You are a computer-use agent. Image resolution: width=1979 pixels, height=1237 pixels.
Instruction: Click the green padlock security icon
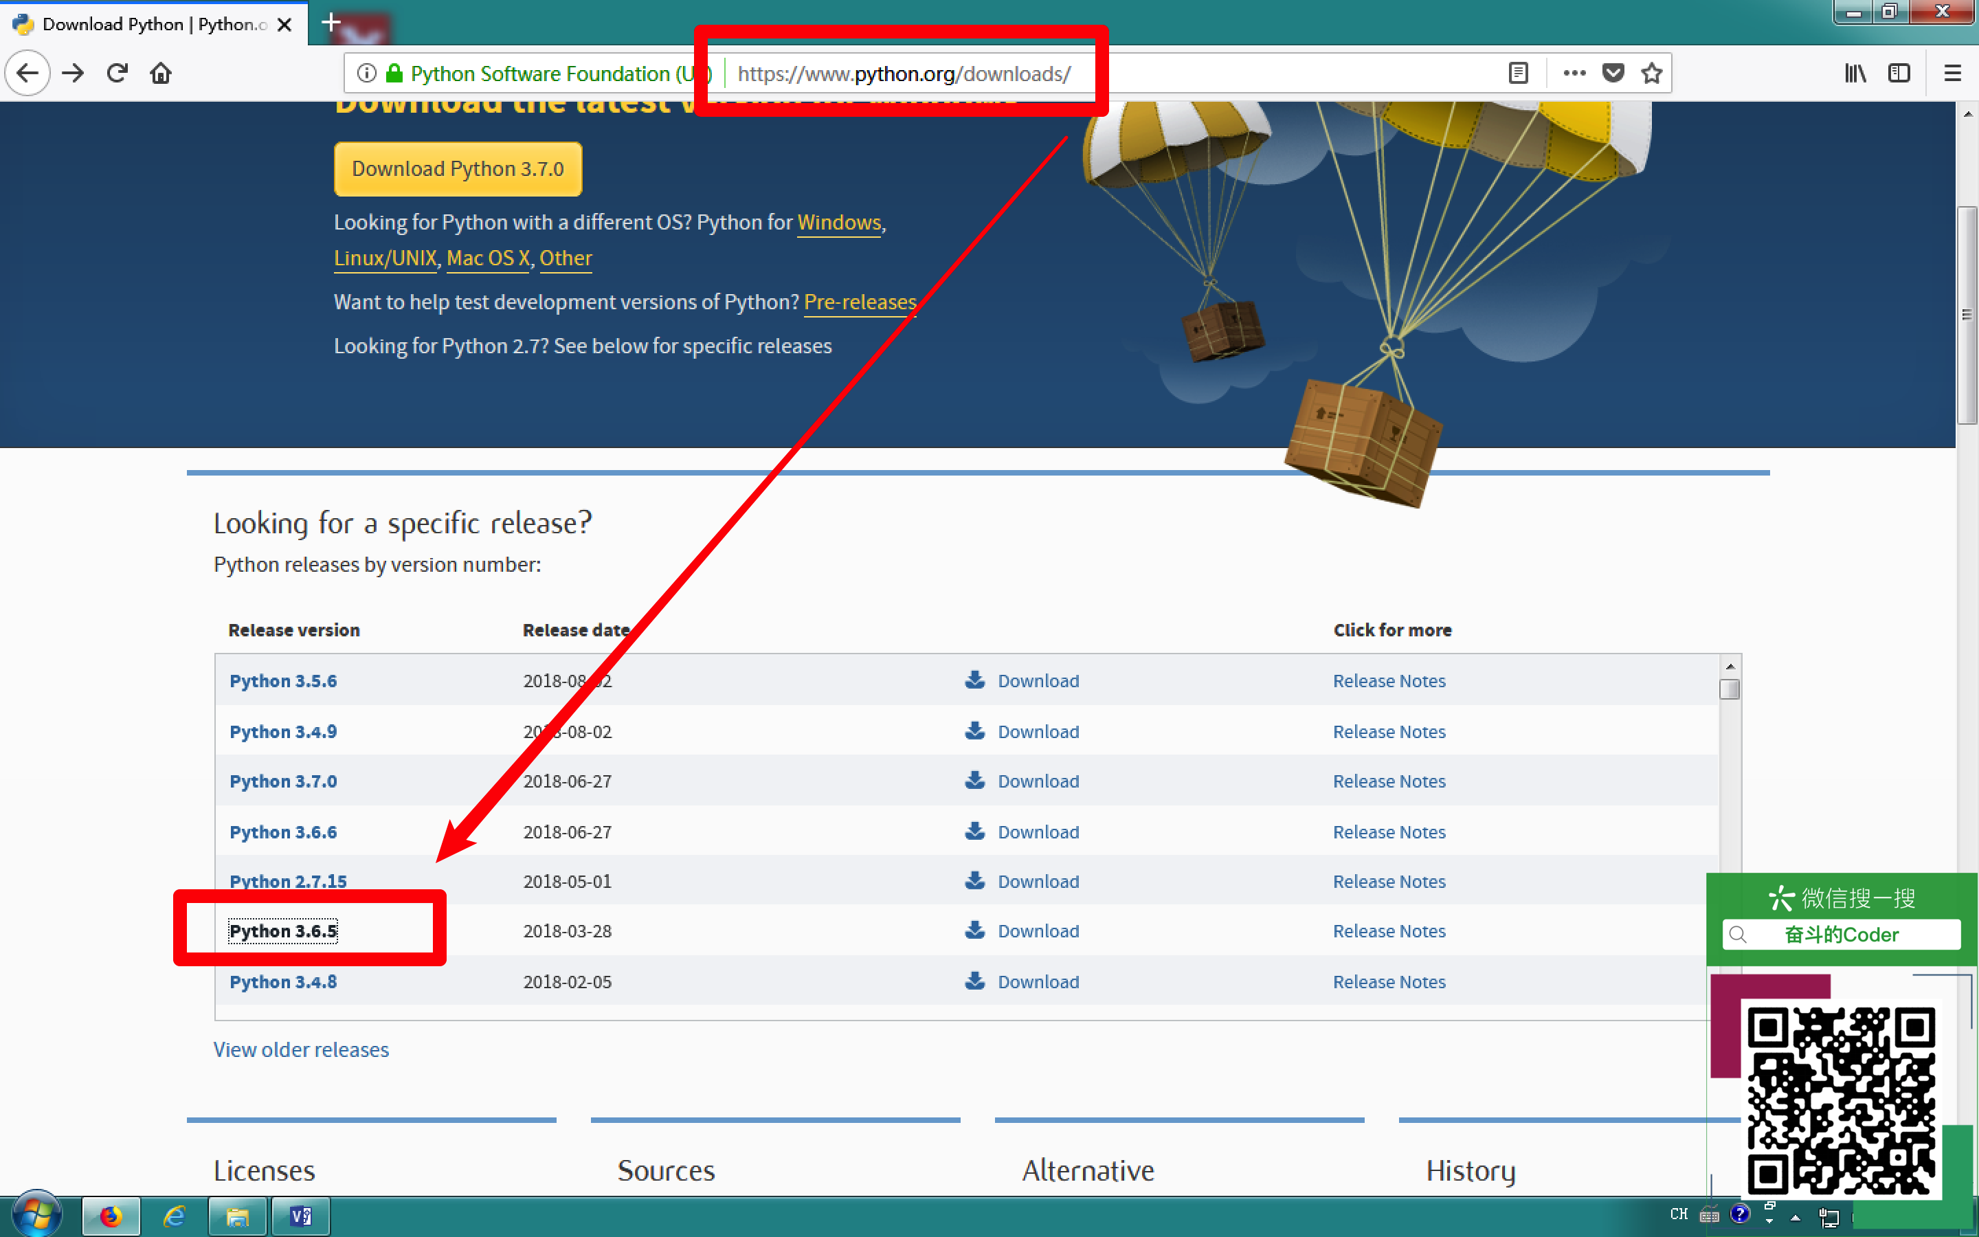(394, 74)
